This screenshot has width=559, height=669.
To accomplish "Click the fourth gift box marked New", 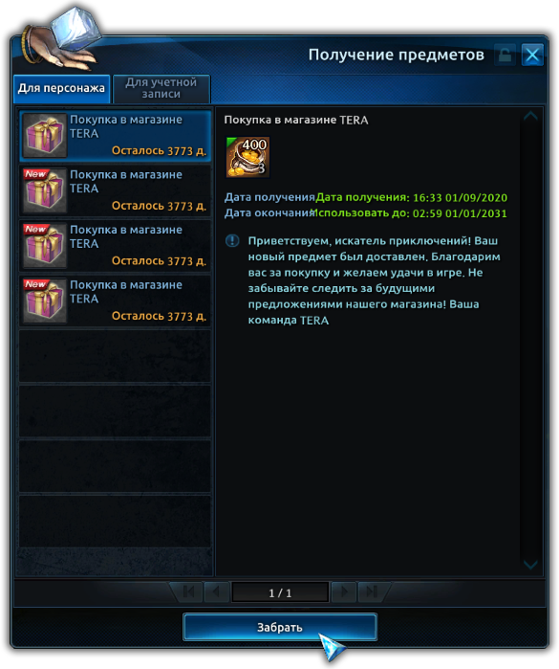I will (44, 301).
